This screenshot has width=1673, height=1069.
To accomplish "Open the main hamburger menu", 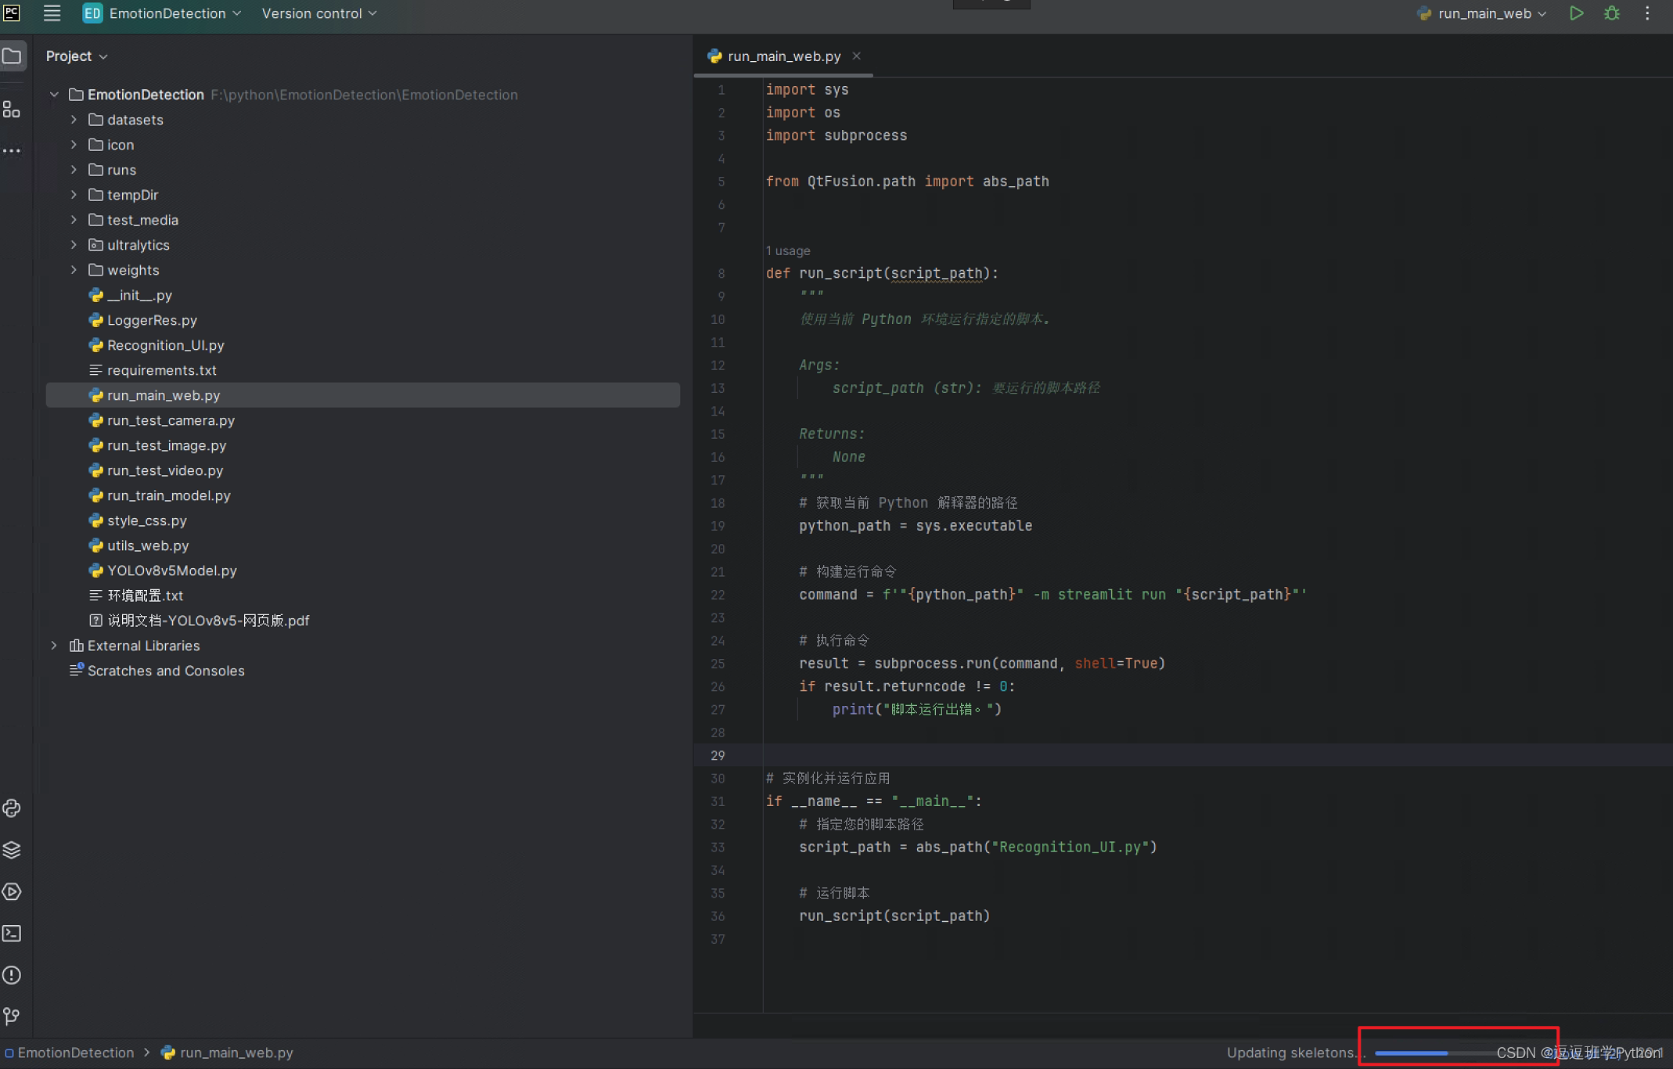I will [52, 13].
